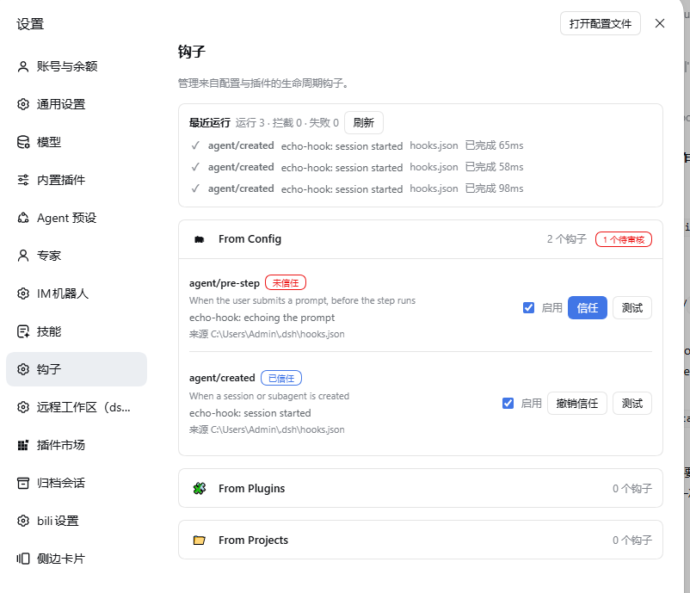690x593 pixels.
Task: Click 测试 for the agent/pre-step hook
Action: [632, 308]
